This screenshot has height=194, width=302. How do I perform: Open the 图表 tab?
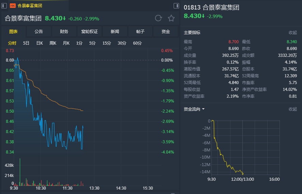click(14, 32)
